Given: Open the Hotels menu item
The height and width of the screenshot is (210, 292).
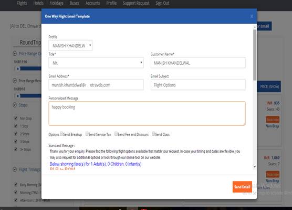Looking at the screenshot, I should point(38,3).
